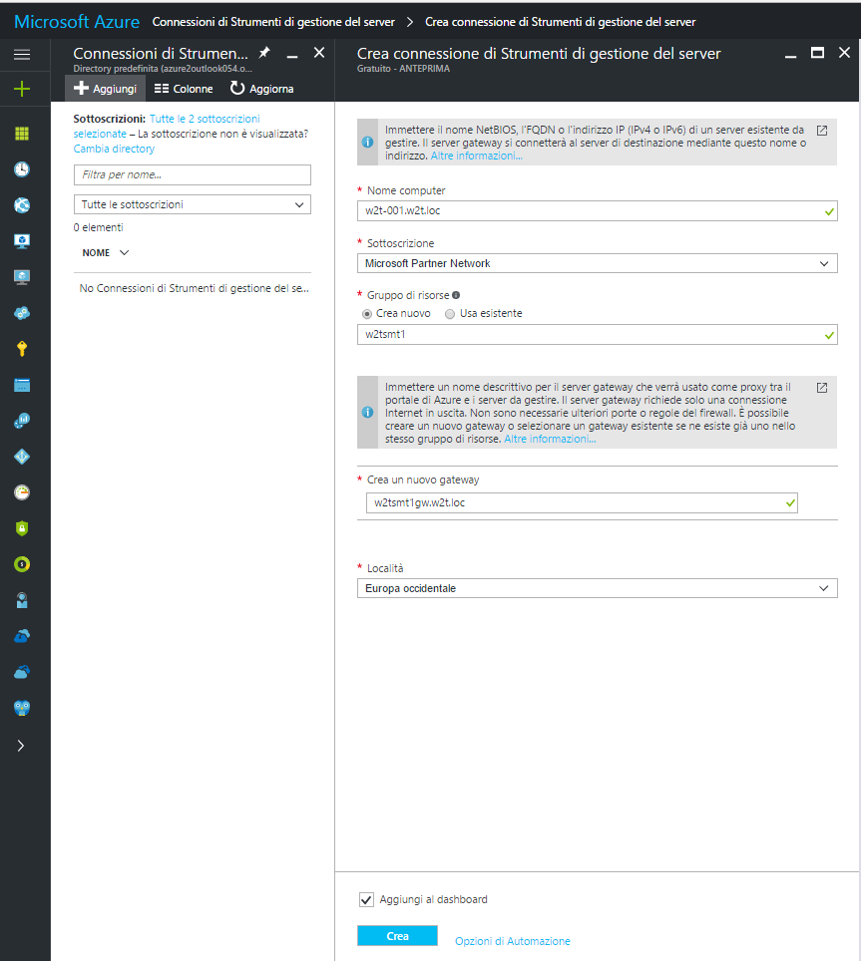This screenshot has width=861, height=961.
Task: Click the blue Crea button
Action: point(397,936)
